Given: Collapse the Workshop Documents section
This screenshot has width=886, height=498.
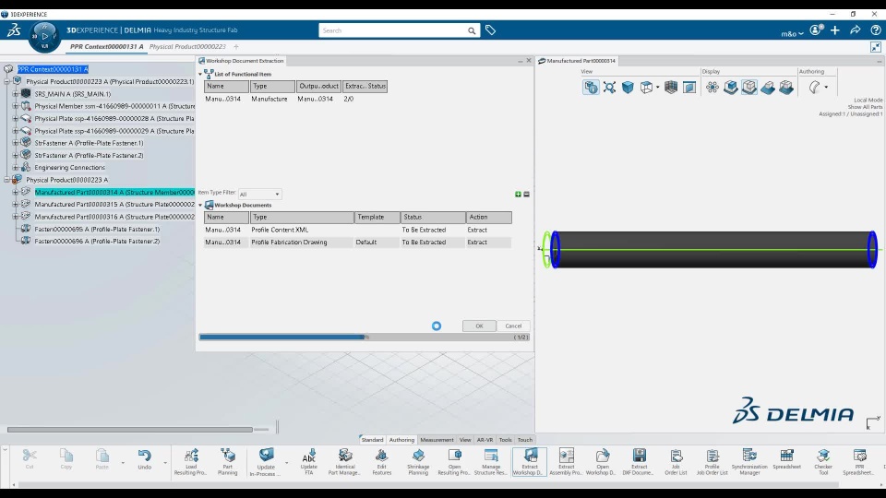Looking at the screenshot, I should coord(200,205).
